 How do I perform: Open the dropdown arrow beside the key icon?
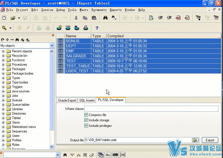10,28
